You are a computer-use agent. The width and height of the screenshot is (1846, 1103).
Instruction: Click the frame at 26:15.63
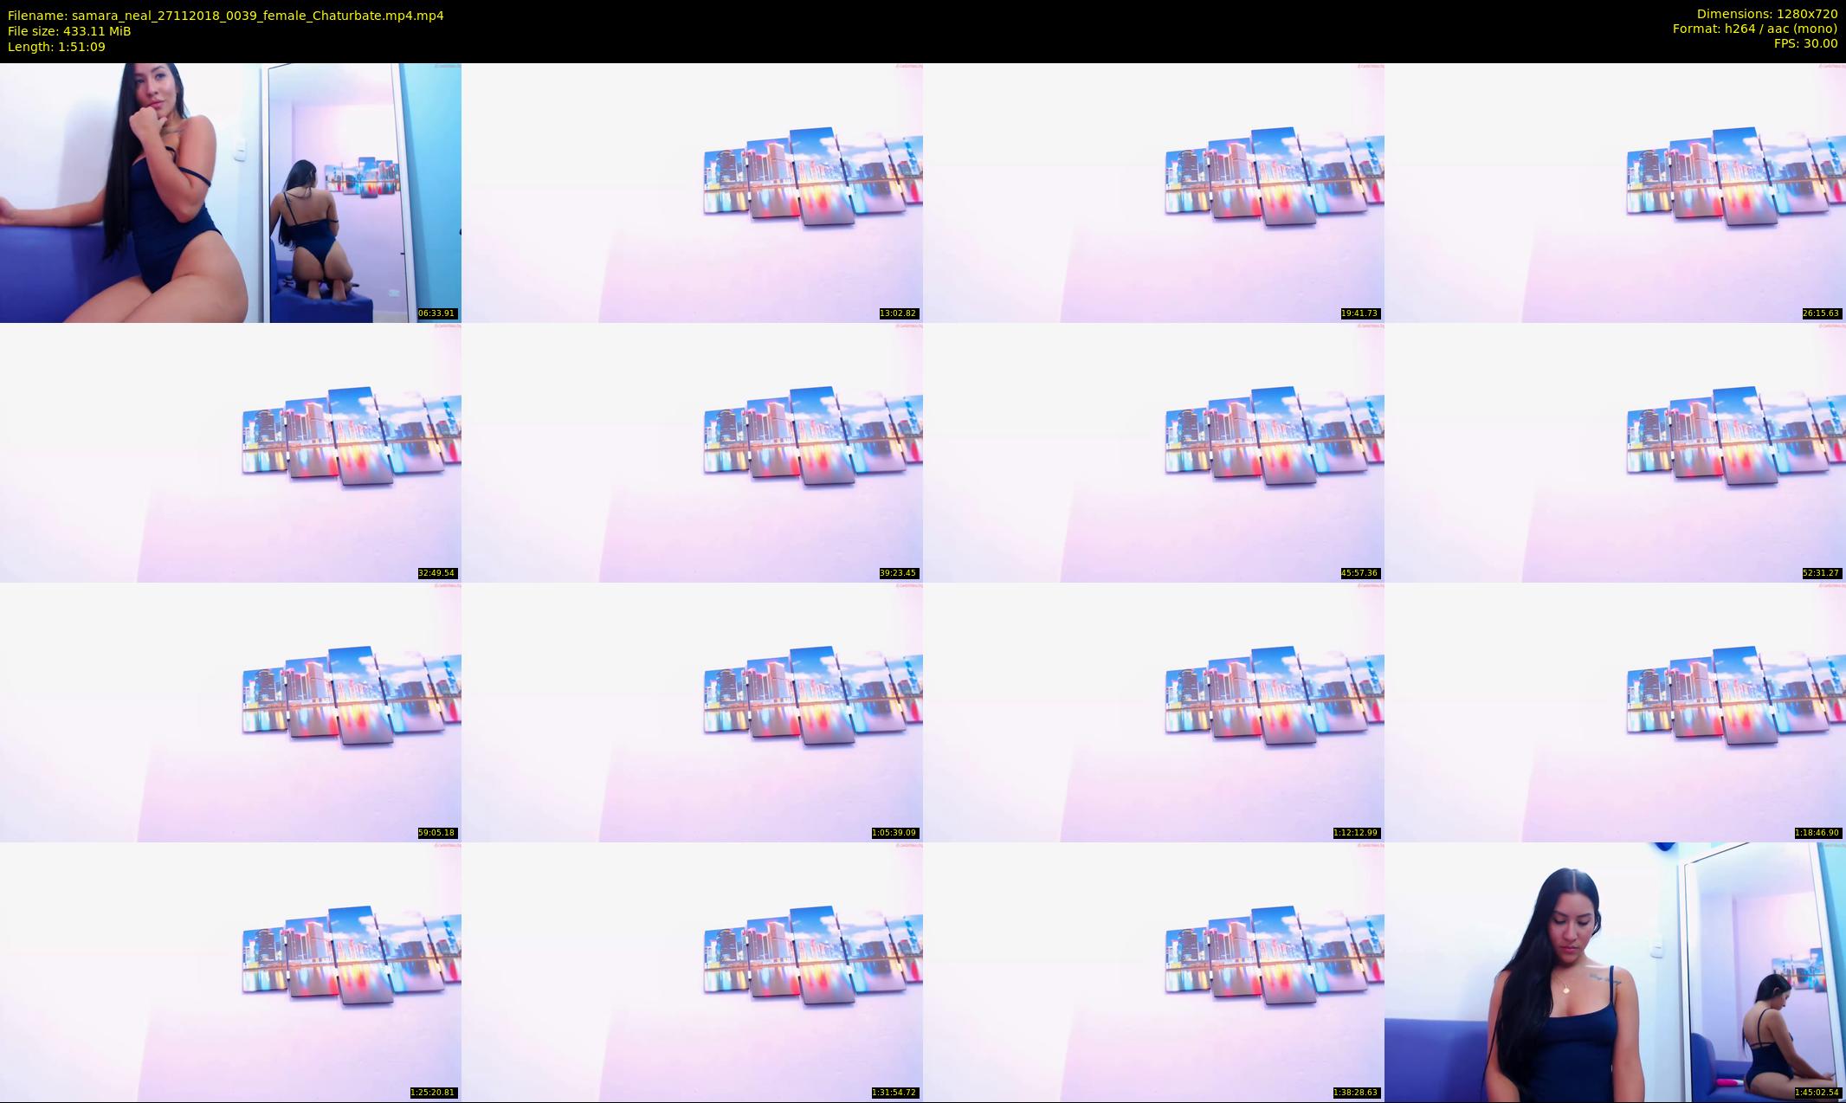[1615, 192]
